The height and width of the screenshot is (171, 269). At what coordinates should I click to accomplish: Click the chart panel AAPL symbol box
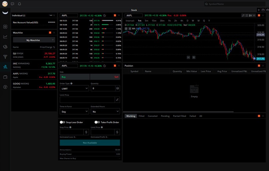pyautogui.click(x=134, y=15)
